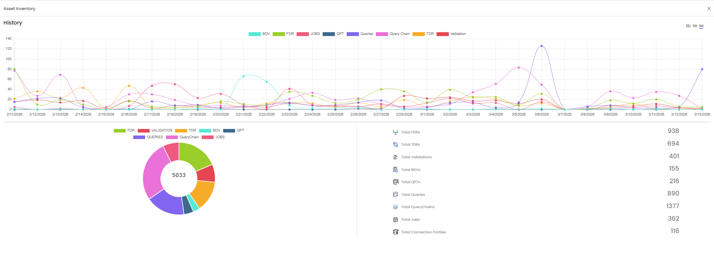Toggle QueryChain in the donut legend
714x275 pixels.
pyautogui.click(x=182, y=137)
